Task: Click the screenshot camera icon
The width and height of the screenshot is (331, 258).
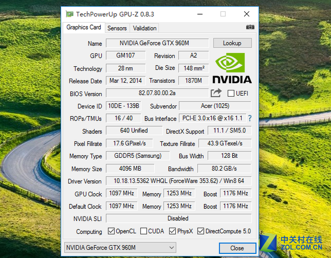Action: (250, 27)
